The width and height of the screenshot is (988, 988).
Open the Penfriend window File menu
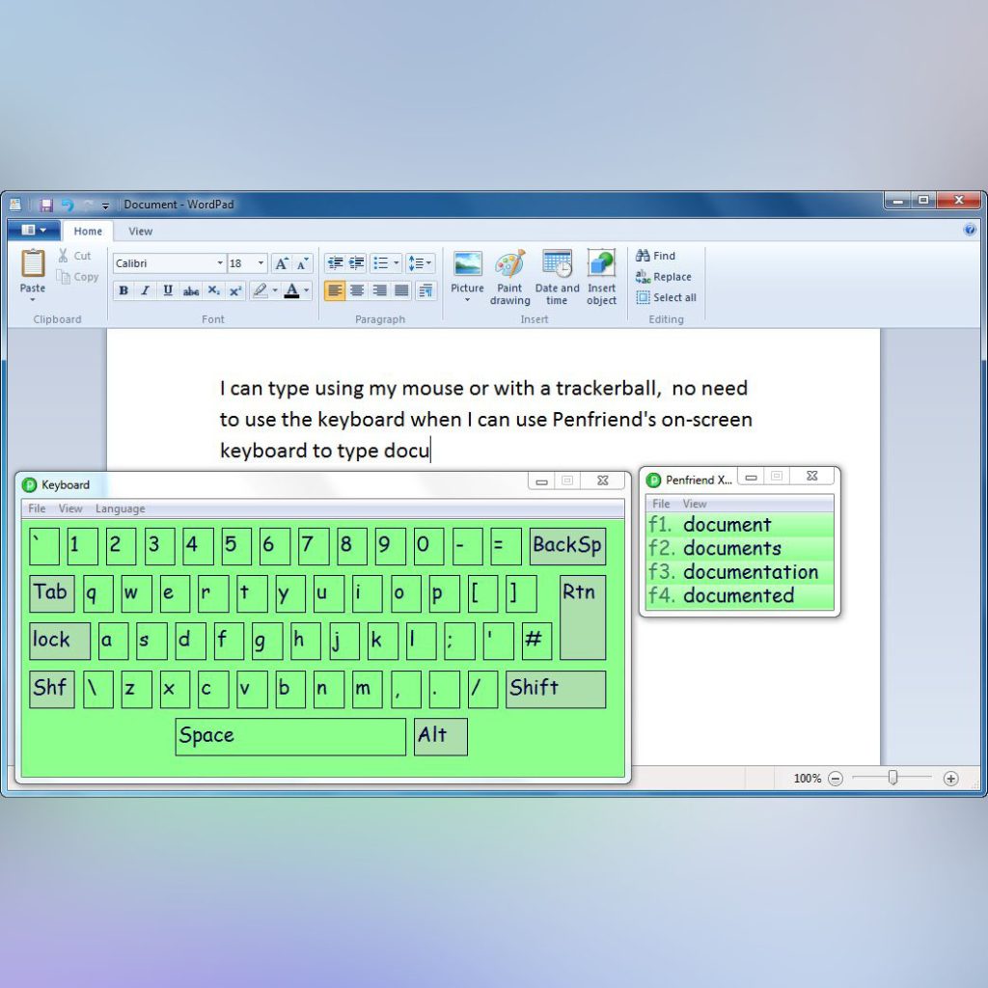pos(661,504)
